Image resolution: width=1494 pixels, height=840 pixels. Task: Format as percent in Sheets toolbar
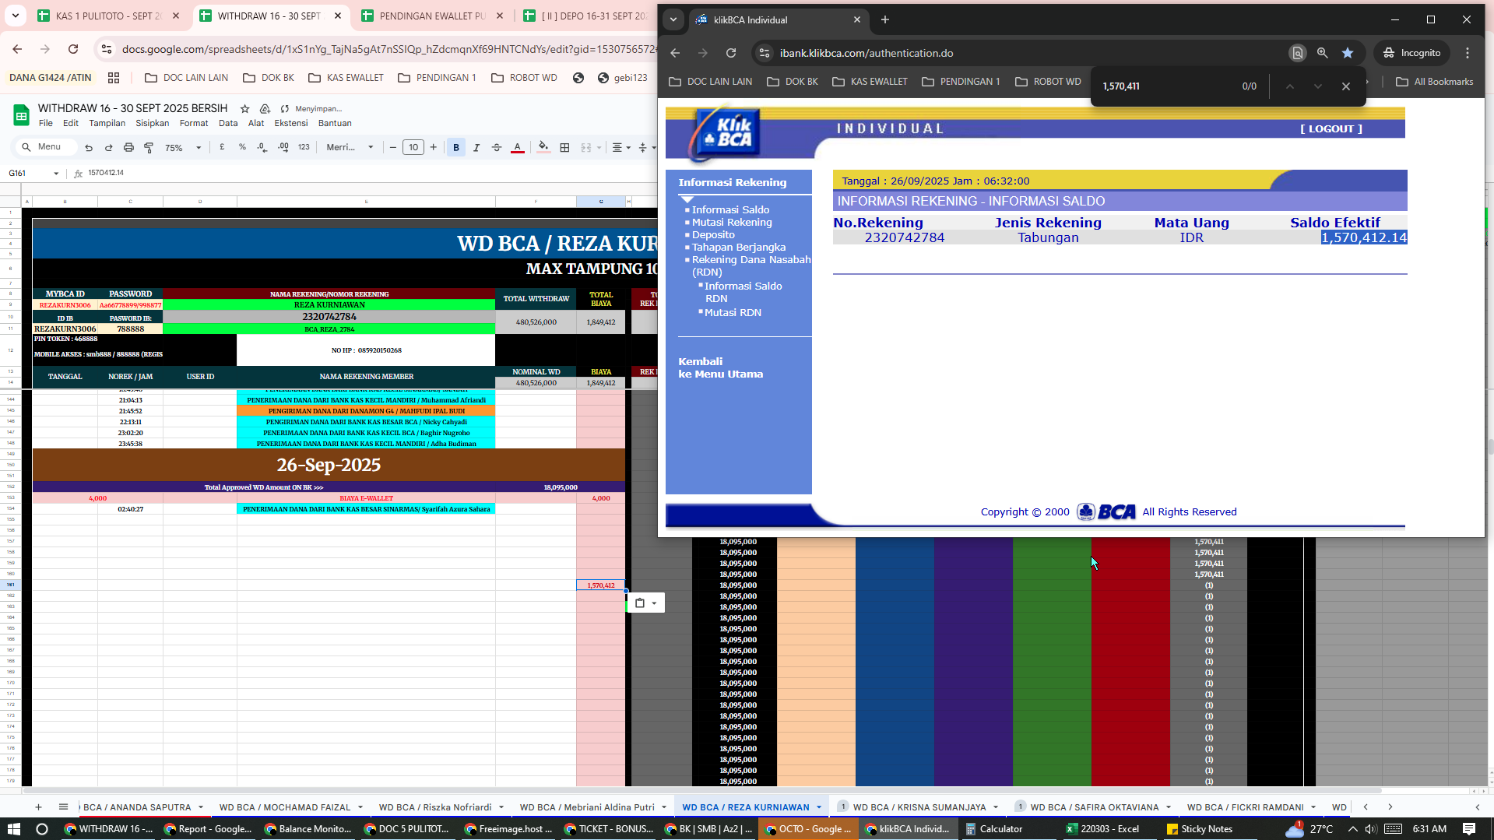[242, 147]
